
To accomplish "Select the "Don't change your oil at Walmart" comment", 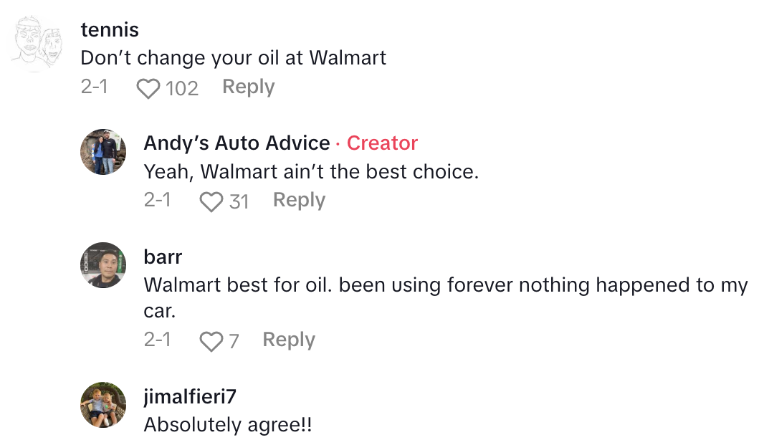I will [x=233, y=57].
